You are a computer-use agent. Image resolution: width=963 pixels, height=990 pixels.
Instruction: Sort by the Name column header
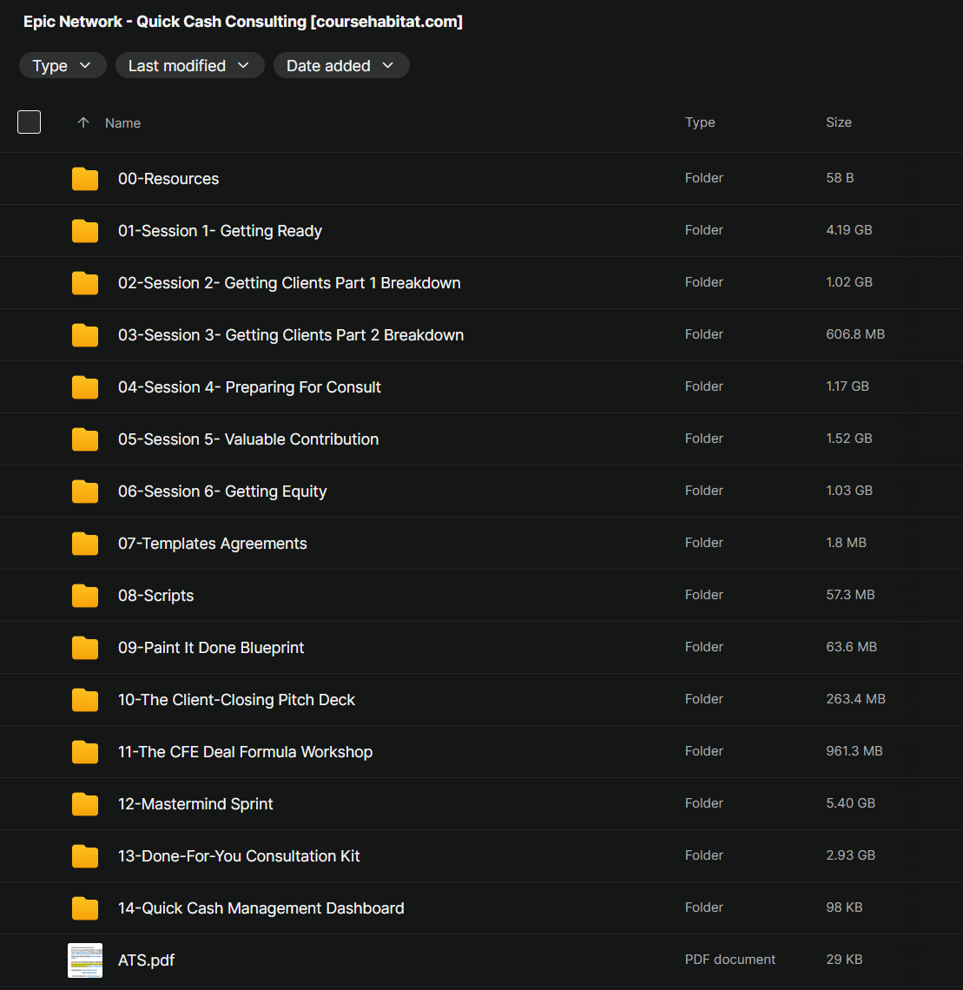pos(122,123)
